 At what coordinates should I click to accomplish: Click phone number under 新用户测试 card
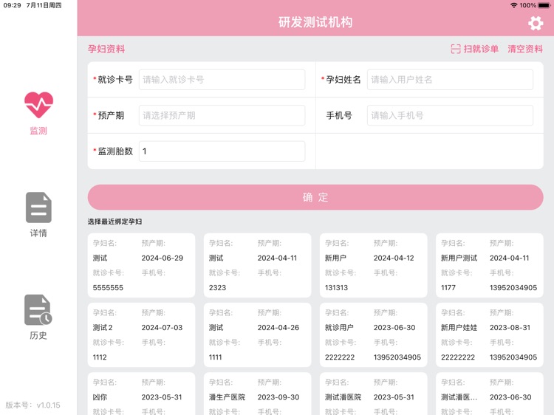pyautogui.click(x=513, y=288)
